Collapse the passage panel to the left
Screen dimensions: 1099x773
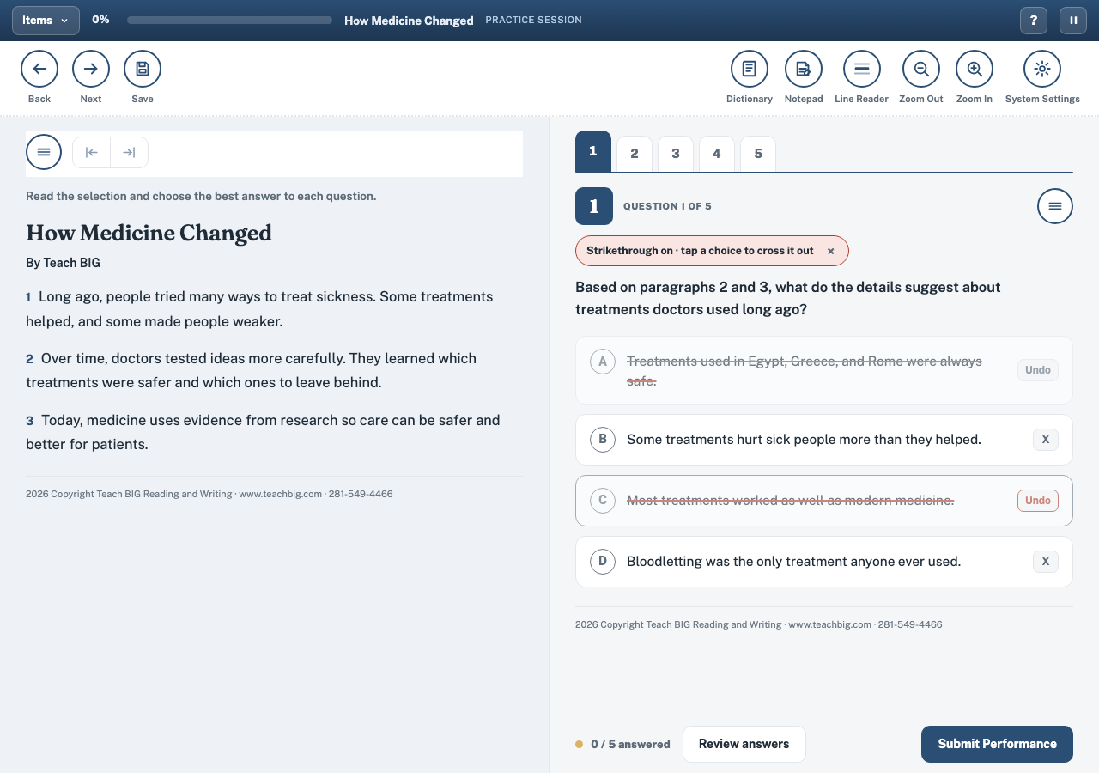click(x=92, y=152)
